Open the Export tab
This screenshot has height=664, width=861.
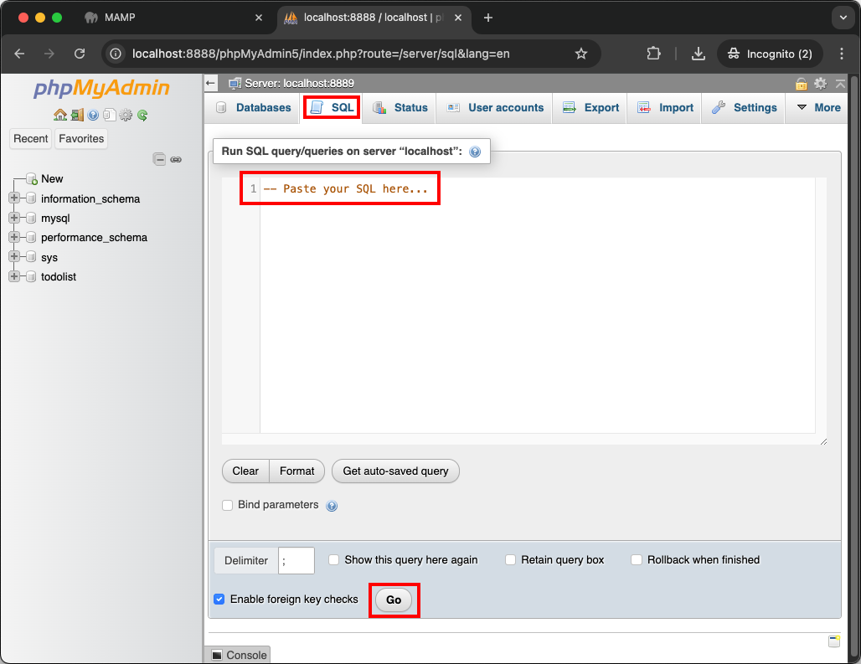coord(591,108)
